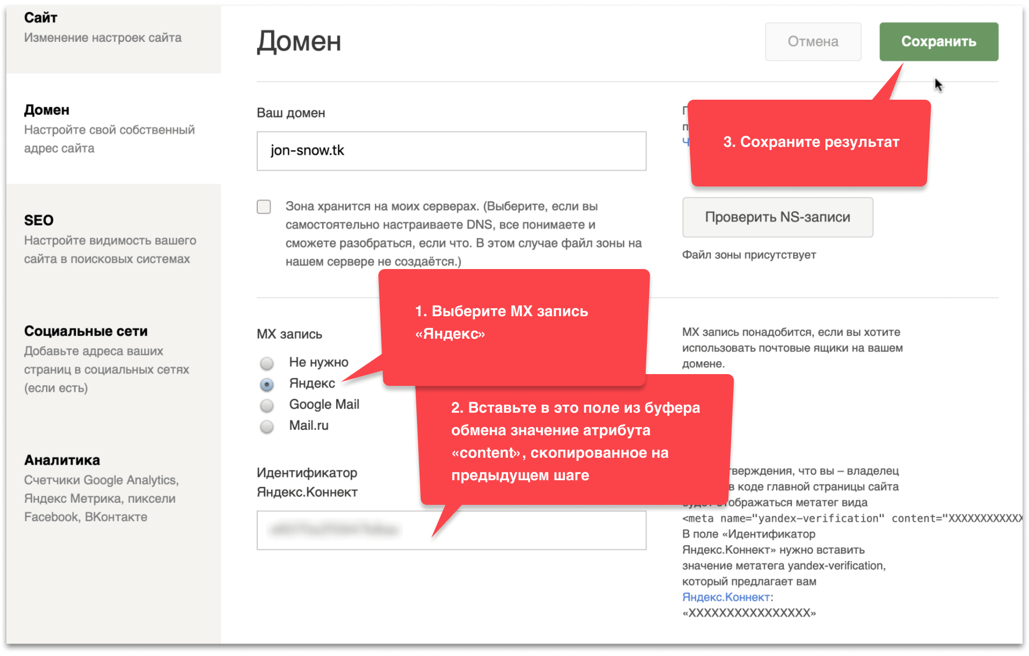Click the 'Ваш домен' input with jon-snow.tk

(x=451, y=151)
